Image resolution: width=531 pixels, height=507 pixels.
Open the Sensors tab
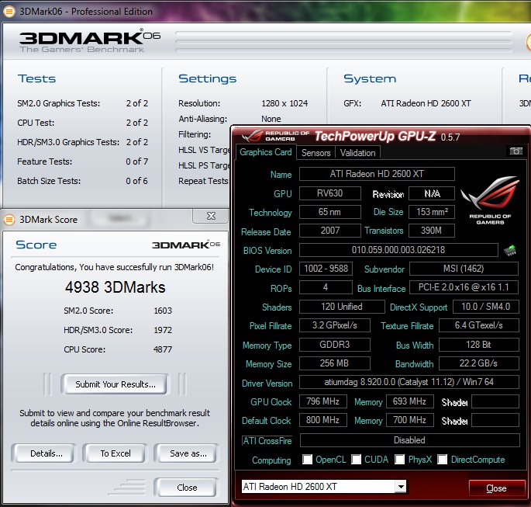coord(316,153)
